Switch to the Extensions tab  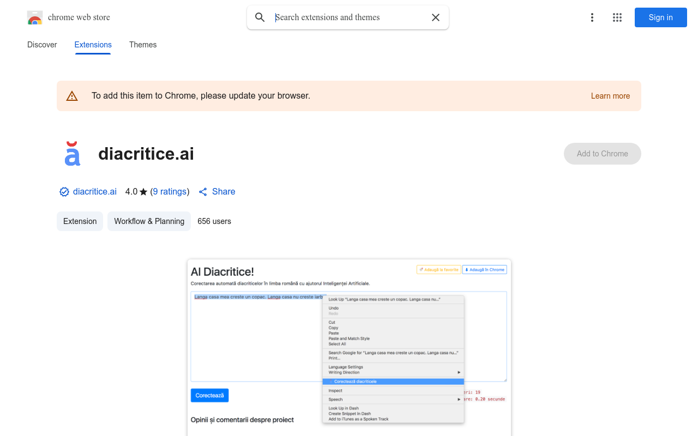[x=93, y=45]
